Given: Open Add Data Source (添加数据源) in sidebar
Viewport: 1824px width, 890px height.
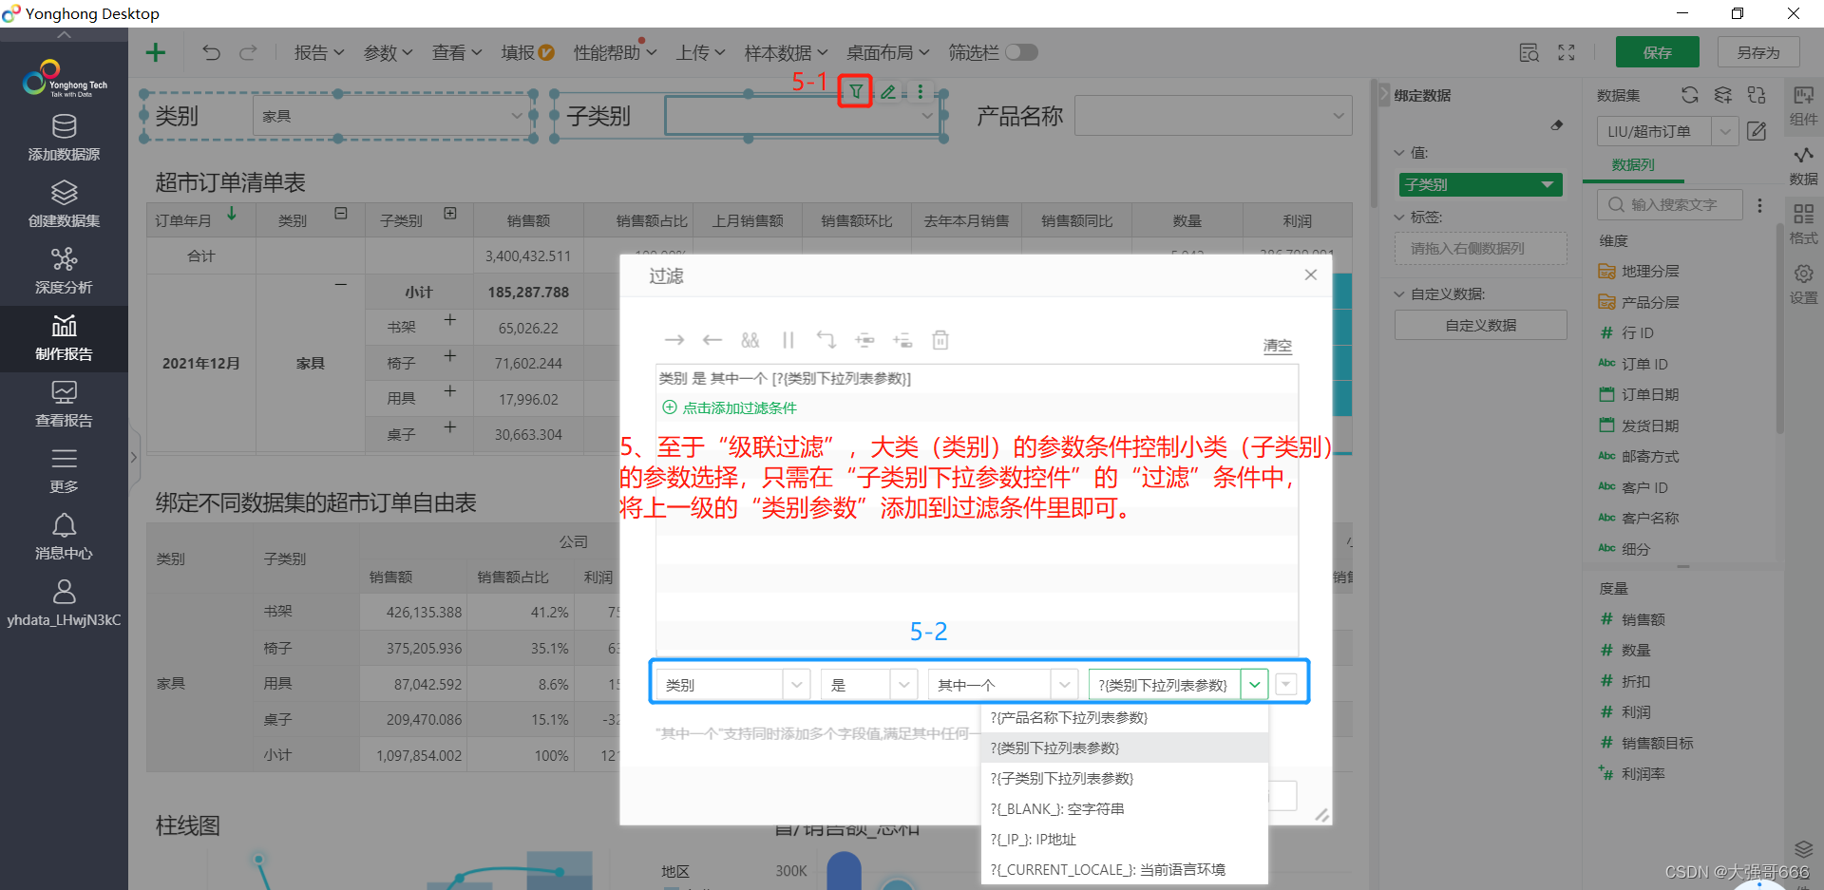Looking at the screenshot, I should (x=64, y=139).
